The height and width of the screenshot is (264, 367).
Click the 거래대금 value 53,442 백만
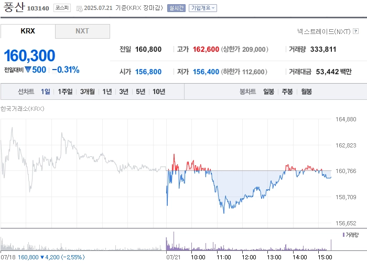[333, 72]
